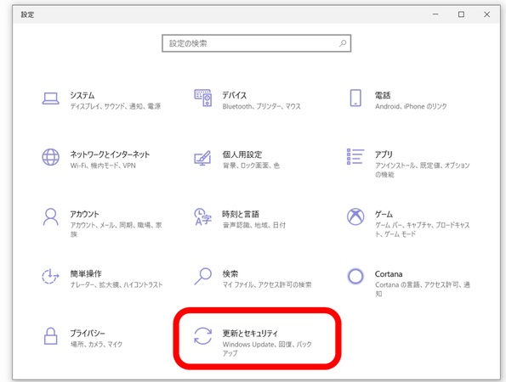The image size is (506, 382).
Task: Open the ゲーム category title
Action: point(384,214)
